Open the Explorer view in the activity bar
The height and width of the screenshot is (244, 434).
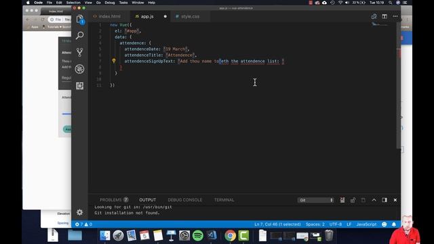point(80,19)
